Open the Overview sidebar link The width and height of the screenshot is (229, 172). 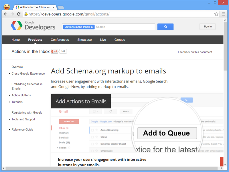(17, 67)
